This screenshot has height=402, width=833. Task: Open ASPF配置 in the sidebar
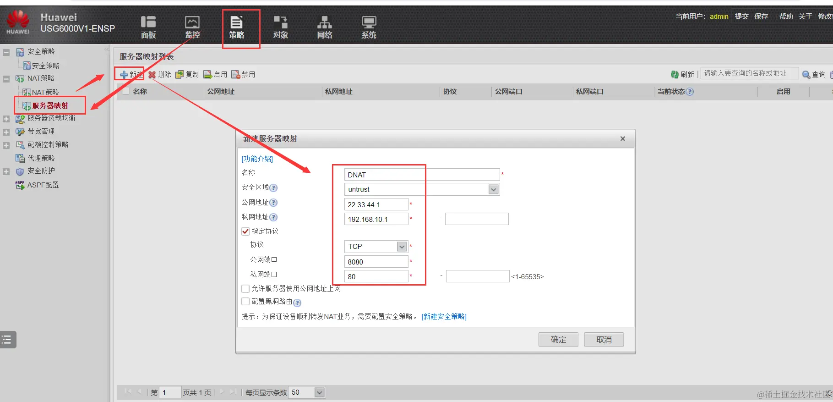coord(43,185)
